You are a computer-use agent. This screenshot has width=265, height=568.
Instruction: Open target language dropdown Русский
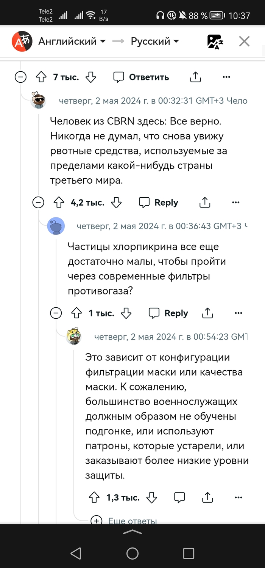(155, 41)
